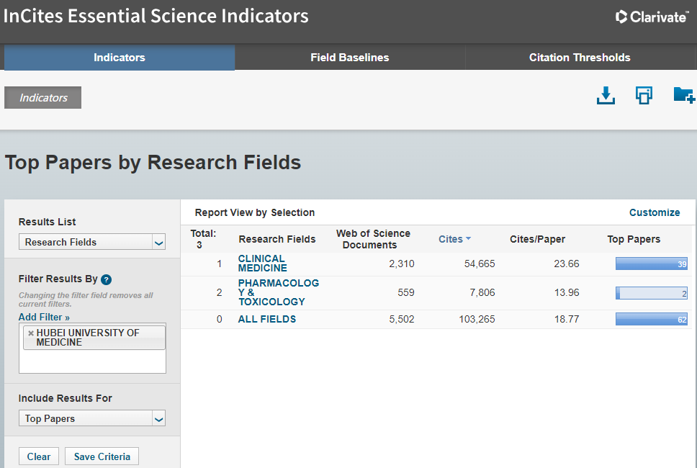Open the Citation Thresholds tab
This screenshot has width=697, height=468.
point(580,58)
